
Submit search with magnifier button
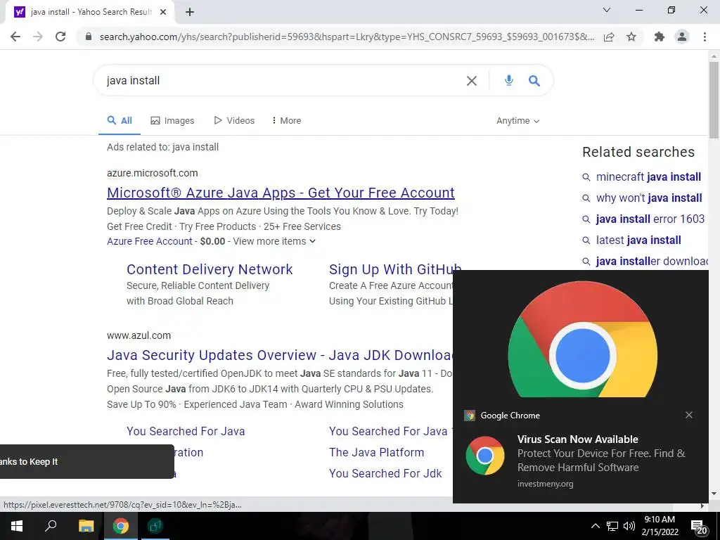click(x=534, y=81)
